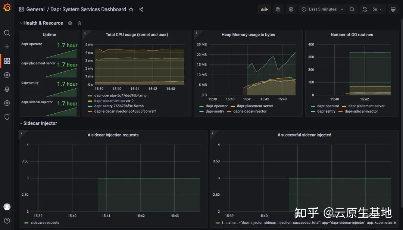Viewport: 403px width, 230px height.
Task: Share the dashboard via share icon
Action: tap(141, 9)
